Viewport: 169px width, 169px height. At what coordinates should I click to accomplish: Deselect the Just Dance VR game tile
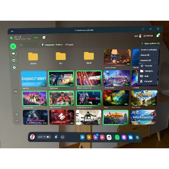35,98
